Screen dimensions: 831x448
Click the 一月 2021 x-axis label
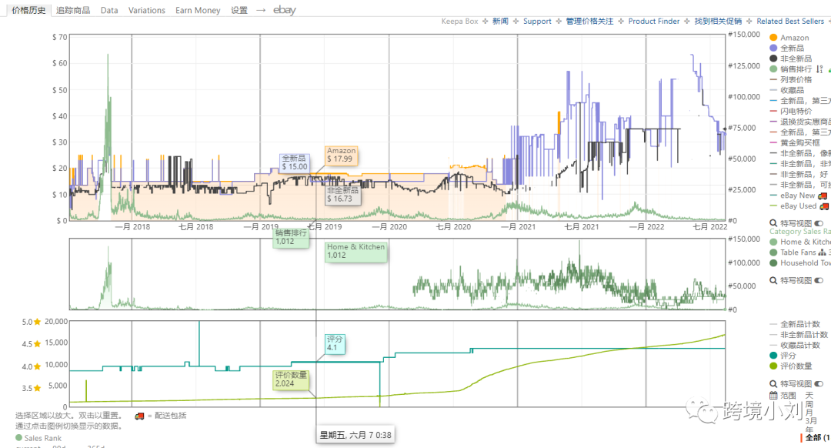[517, 227]
